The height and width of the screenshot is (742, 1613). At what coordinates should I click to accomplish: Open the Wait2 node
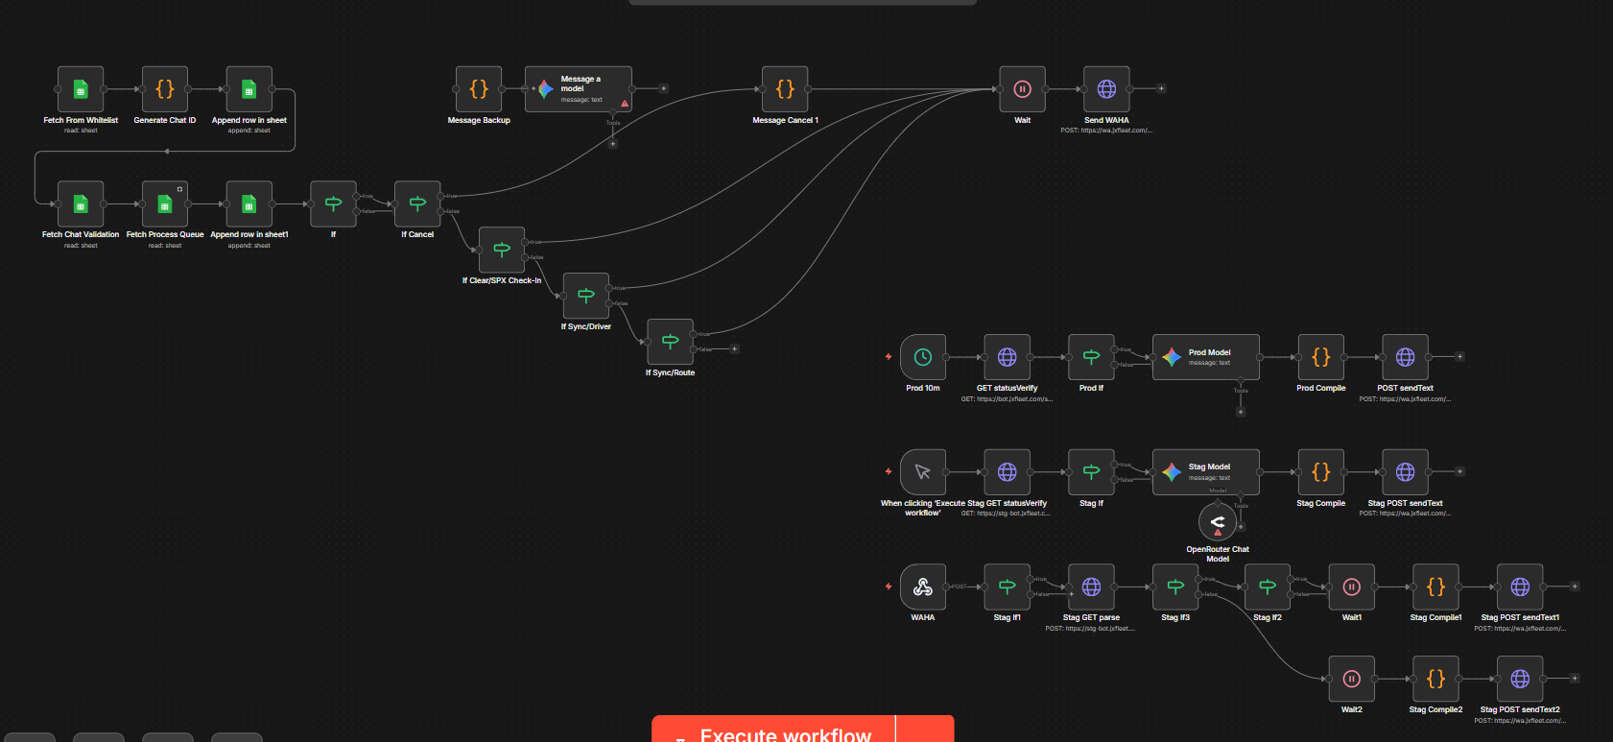pos(1352,679)
